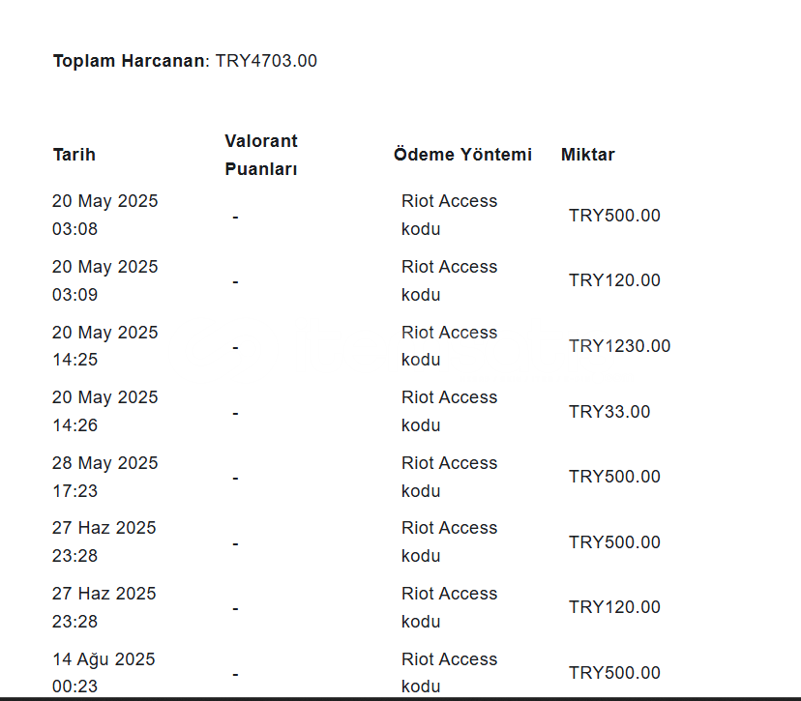Click the 28 May 2025 17:23 date
Image resolution: width=801 pixels, height=701 pixels.
coord(104,477)
